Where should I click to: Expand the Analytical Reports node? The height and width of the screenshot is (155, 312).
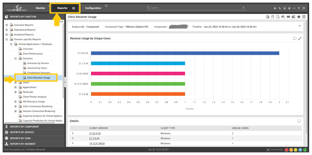point(7,35)
